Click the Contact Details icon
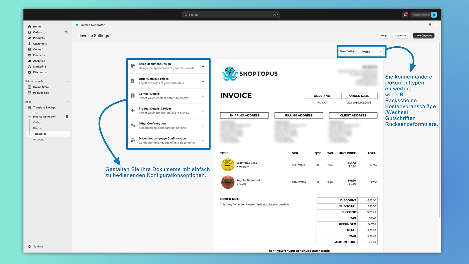Image resolution: width=469 pixels, height=264 pixels. (133, 96)
